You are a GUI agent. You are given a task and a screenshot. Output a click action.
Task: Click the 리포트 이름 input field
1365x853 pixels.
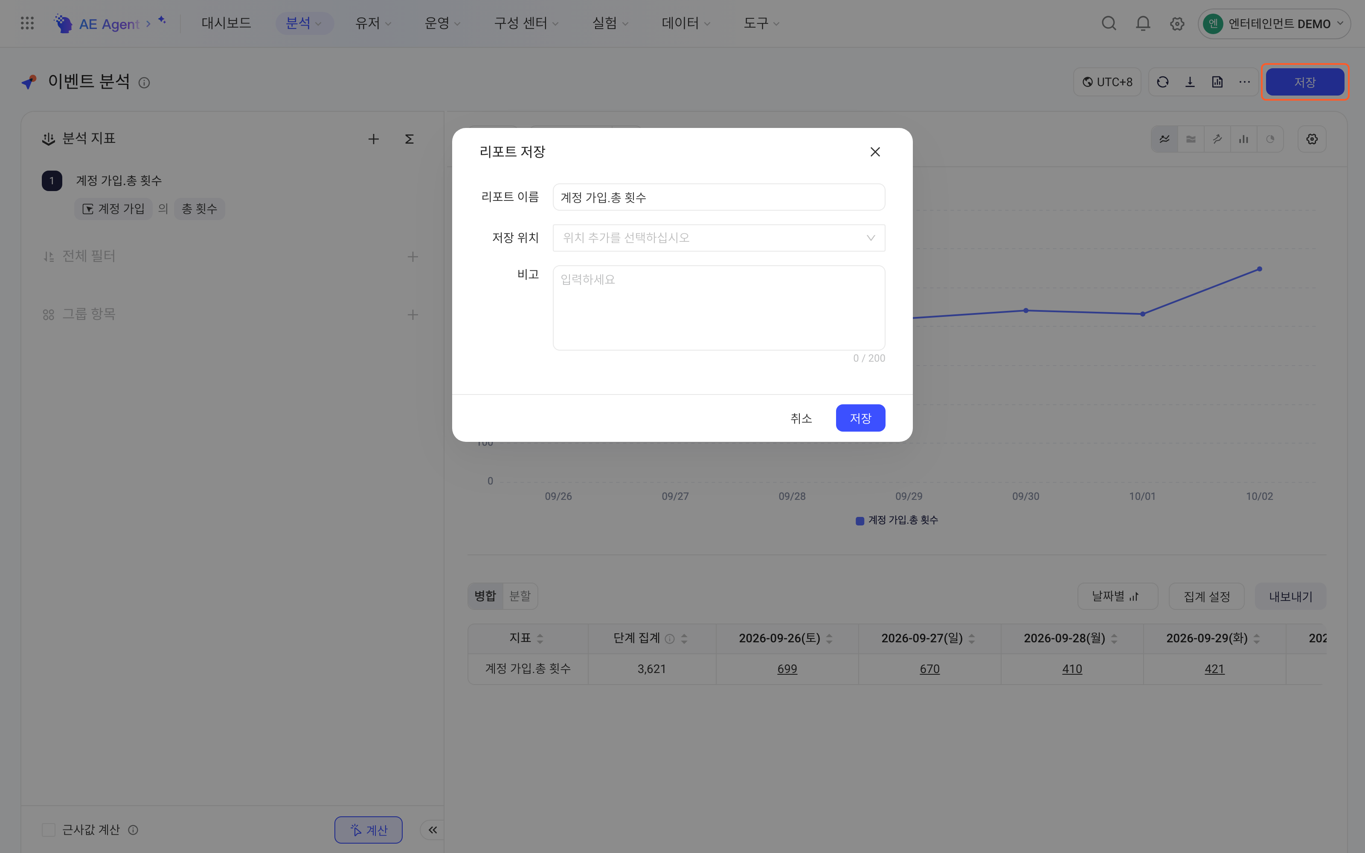pos(719,197)
